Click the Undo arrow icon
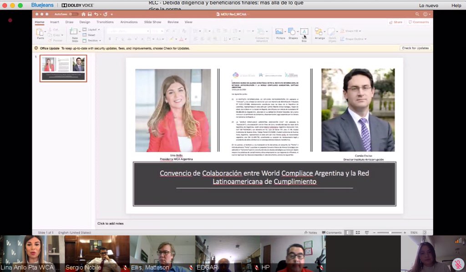The height and width of the screenshot is (272, 466). (96, 14)
